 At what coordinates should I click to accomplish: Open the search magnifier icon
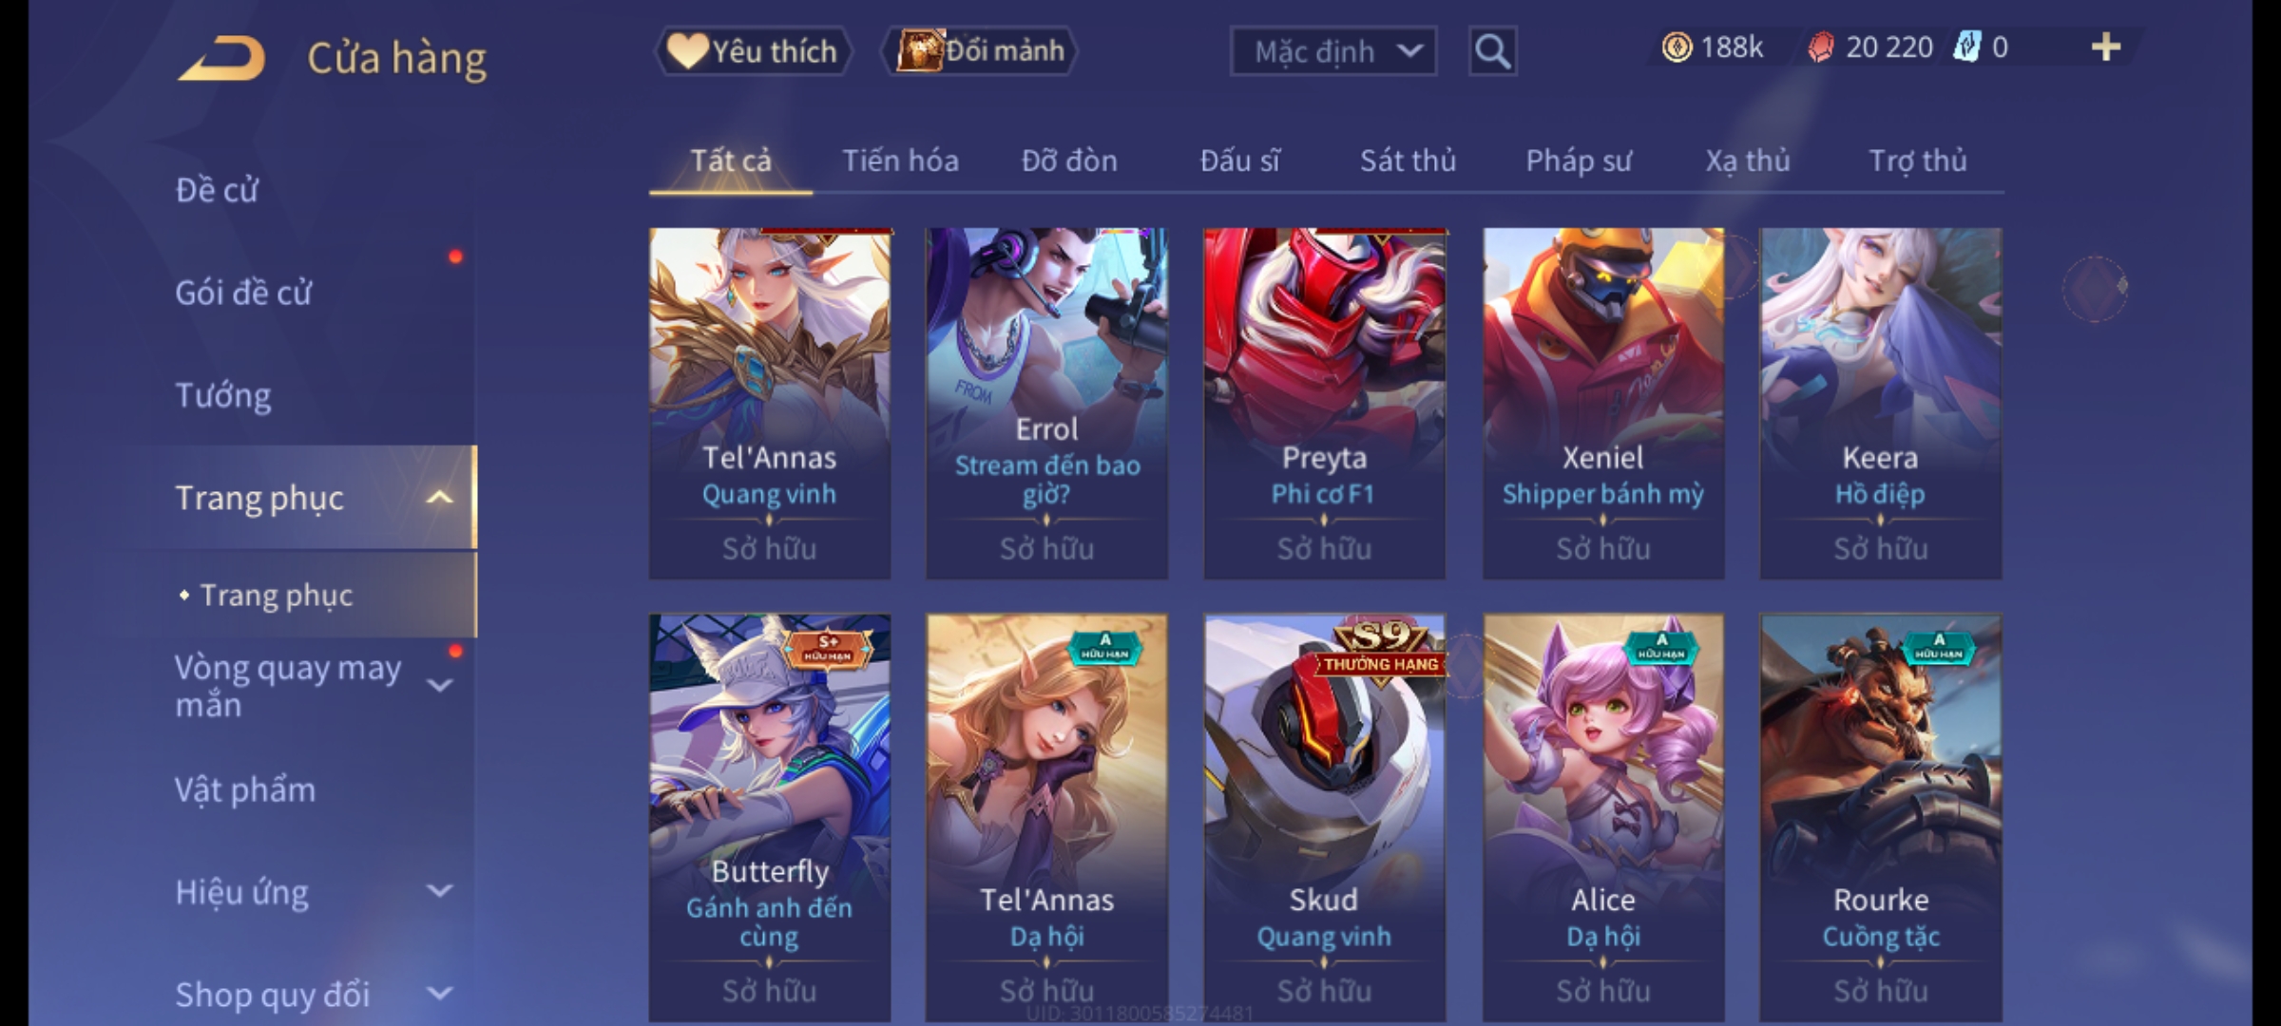pos(1492,51)
